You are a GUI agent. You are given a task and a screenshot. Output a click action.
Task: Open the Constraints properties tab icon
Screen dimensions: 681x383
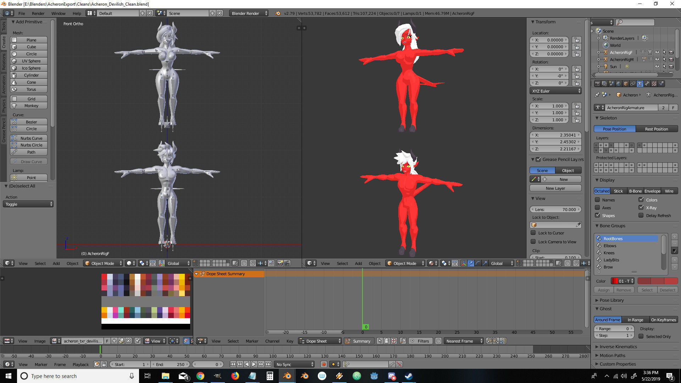click(633, 84)
